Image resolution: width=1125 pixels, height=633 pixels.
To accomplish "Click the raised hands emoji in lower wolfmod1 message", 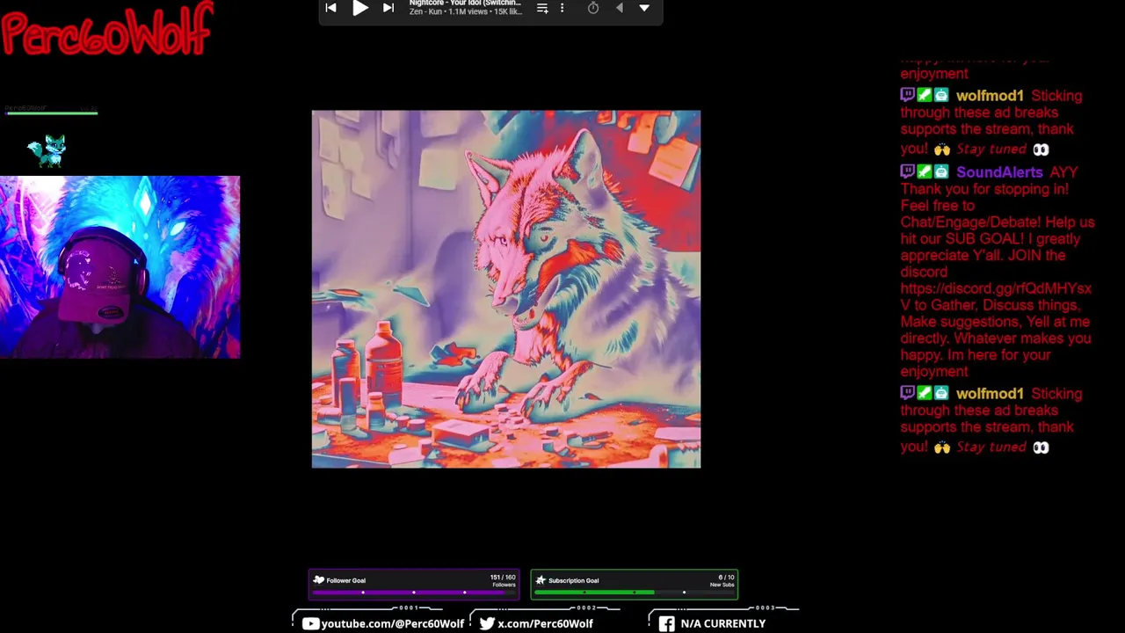I will [x=942, y=447].
